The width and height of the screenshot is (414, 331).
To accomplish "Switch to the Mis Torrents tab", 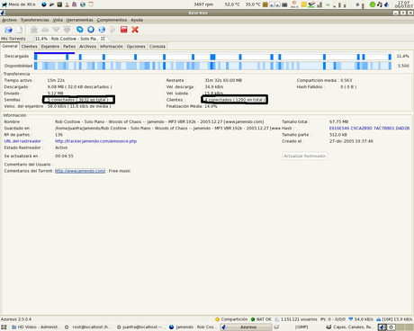I will click(x=13, y=39).
